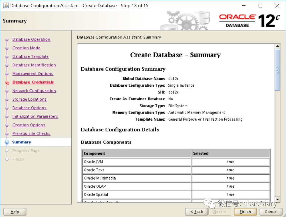The height and width of the screenshot is (217, 286).
Task: Click the scroll-down arrow on the summary pane
Action: (277, 200)
